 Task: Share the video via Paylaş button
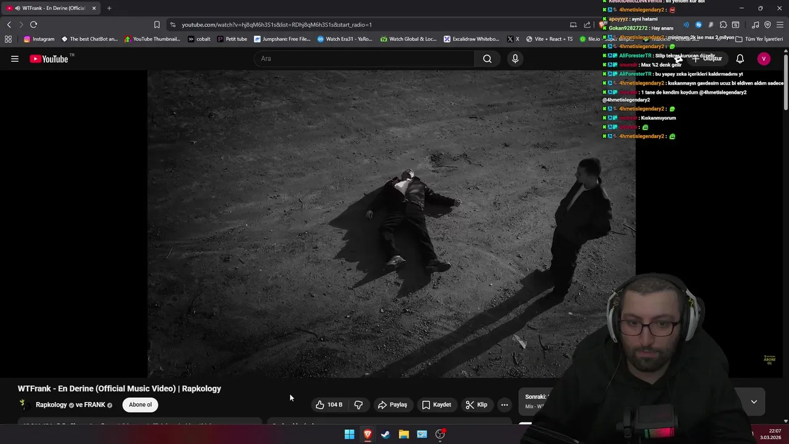tap(393, 405)
